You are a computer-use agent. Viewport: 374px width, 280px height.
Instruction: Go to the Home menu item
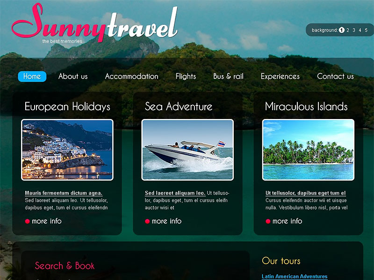click(x=32, y=77)
